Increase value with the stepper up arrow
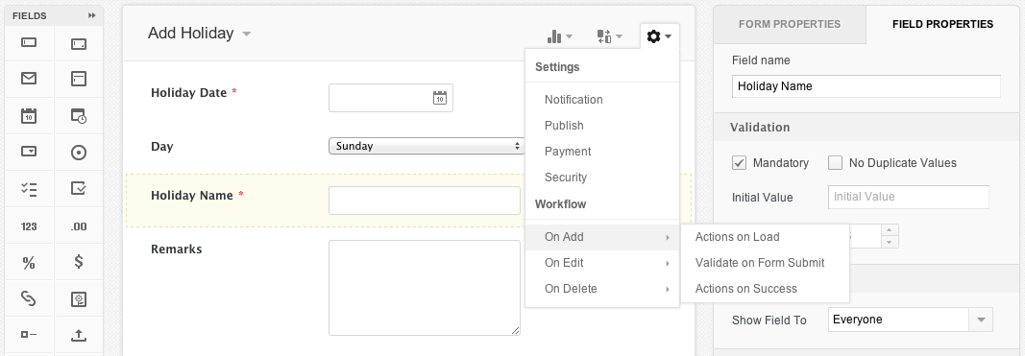This screenshot has height=356, width=1025. tap(889, 230)
